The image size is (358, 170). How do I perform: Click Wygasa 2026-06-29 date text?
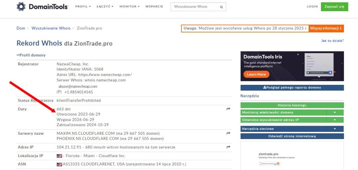point(76,120)
